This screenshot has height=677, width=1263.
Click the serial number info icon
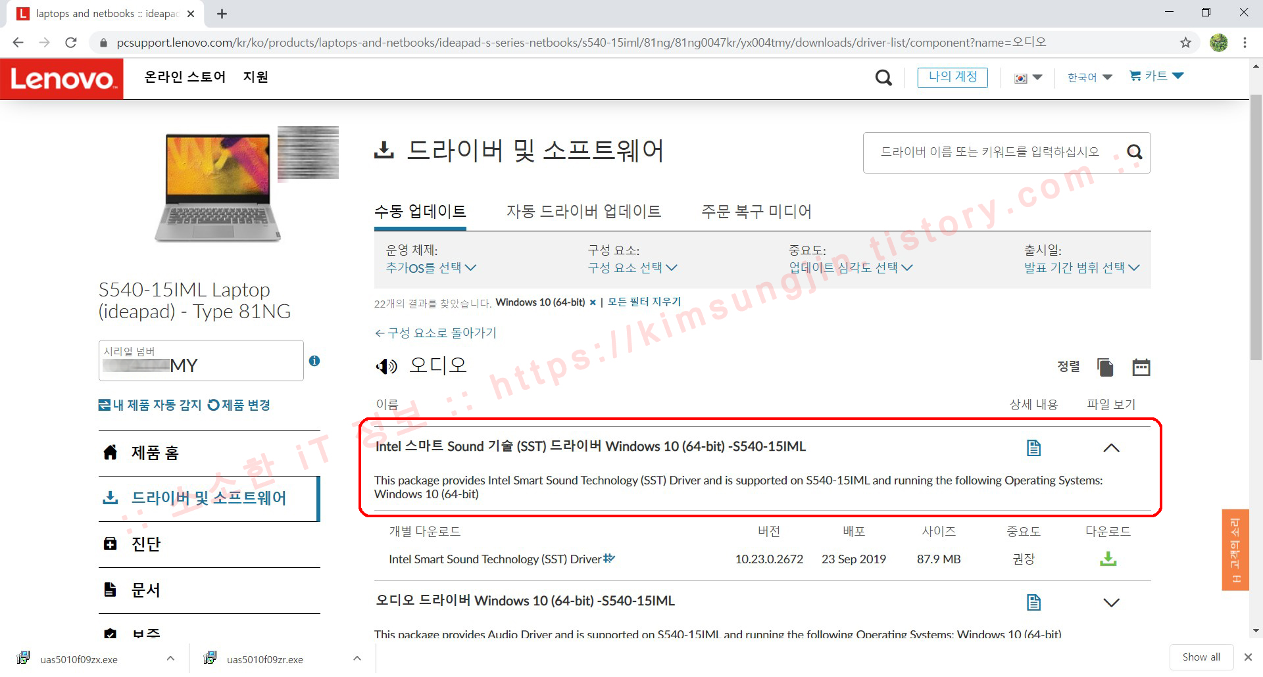point(314,360)
